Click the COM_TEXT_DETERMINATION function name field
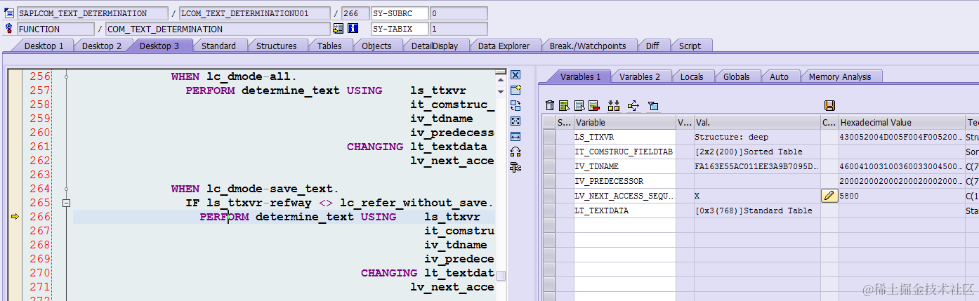Viewport: 979px width, 301px height. (x=217, y=29)
